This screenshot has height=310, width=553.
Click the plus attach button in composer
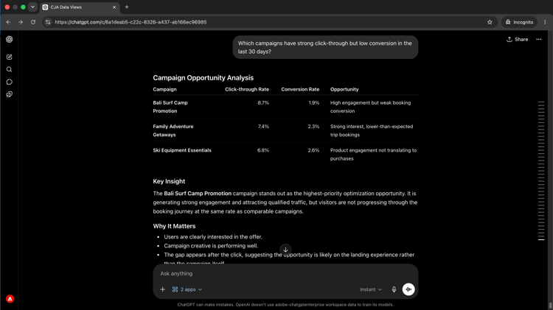point(163,289)
